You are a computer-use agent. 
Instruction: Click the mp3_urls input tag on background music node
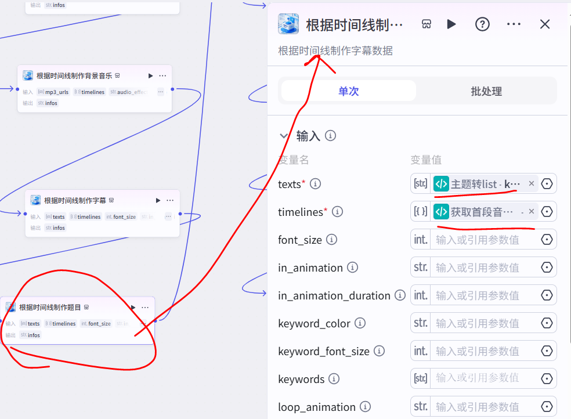click(53, 92)
